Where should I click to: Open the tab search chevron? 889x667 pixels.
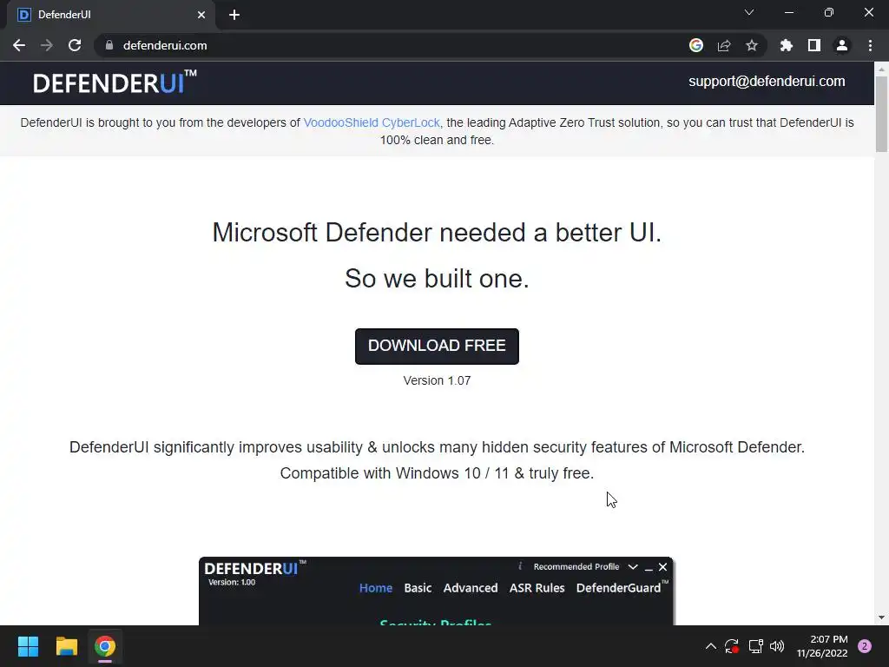coord(749,12)
